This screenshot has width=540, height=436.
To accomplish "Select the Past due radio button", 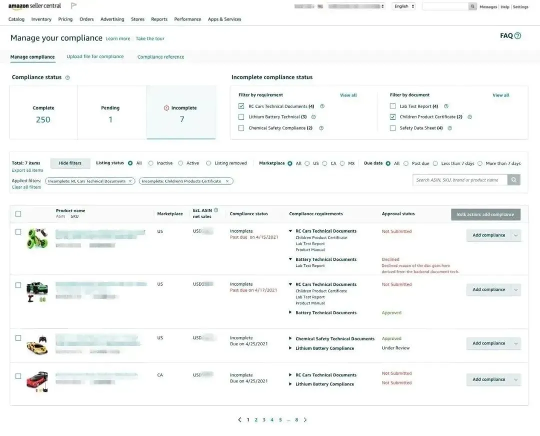I will [406, 163].
